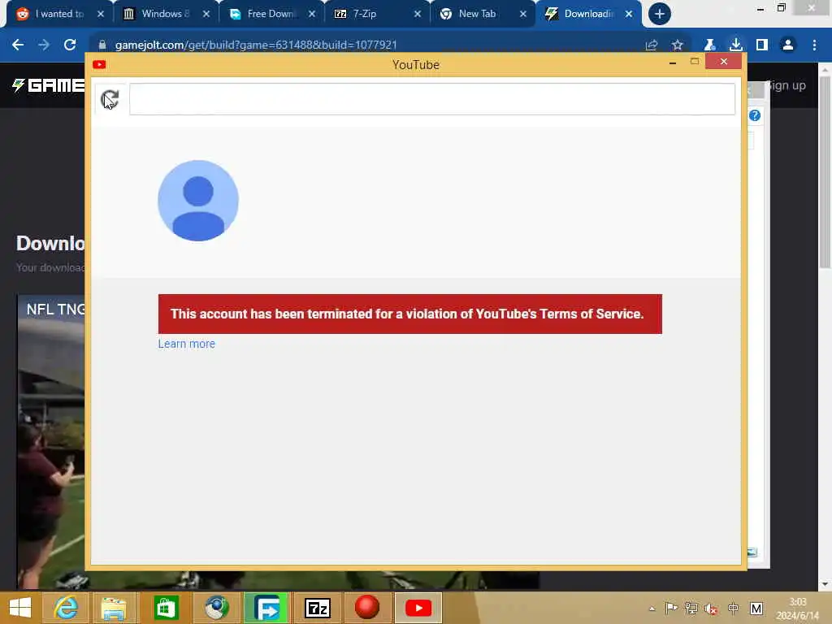
Task: Click the YouTube logo in window title bar
Action: click(x=99, y=65)
